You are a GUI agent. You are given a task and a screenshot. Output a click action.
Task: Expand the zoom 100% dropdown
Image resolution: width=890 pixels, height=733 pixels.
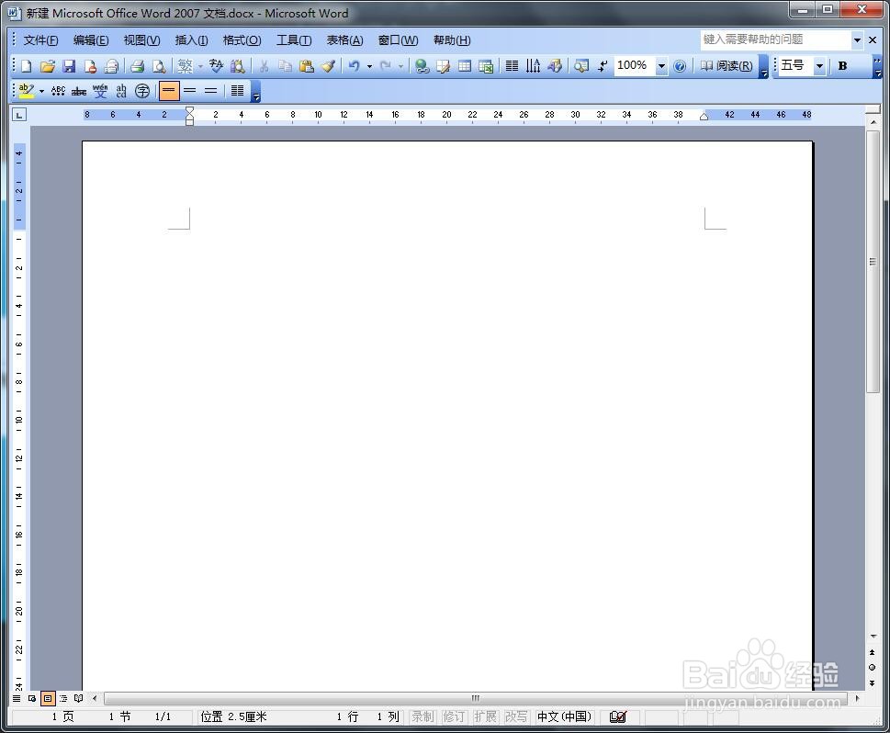[x=661, y=66]
